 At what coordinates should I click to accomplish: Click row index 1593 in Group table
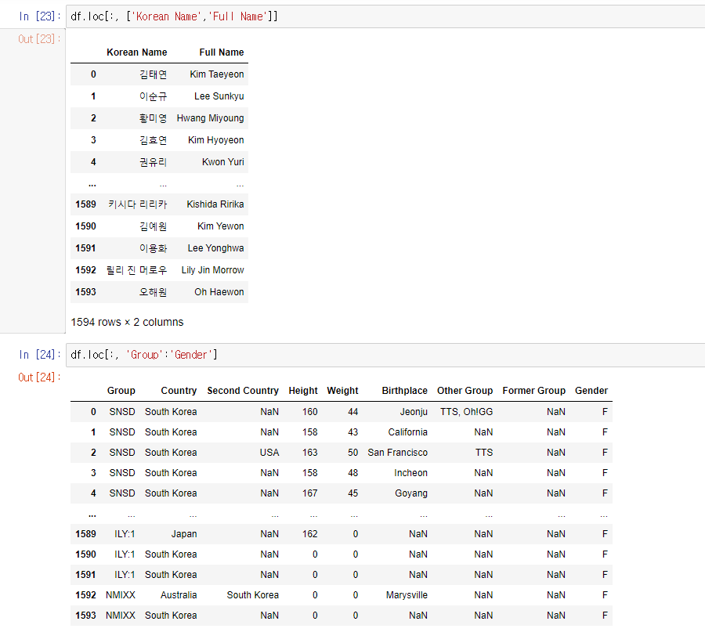(x=86, y=616)
